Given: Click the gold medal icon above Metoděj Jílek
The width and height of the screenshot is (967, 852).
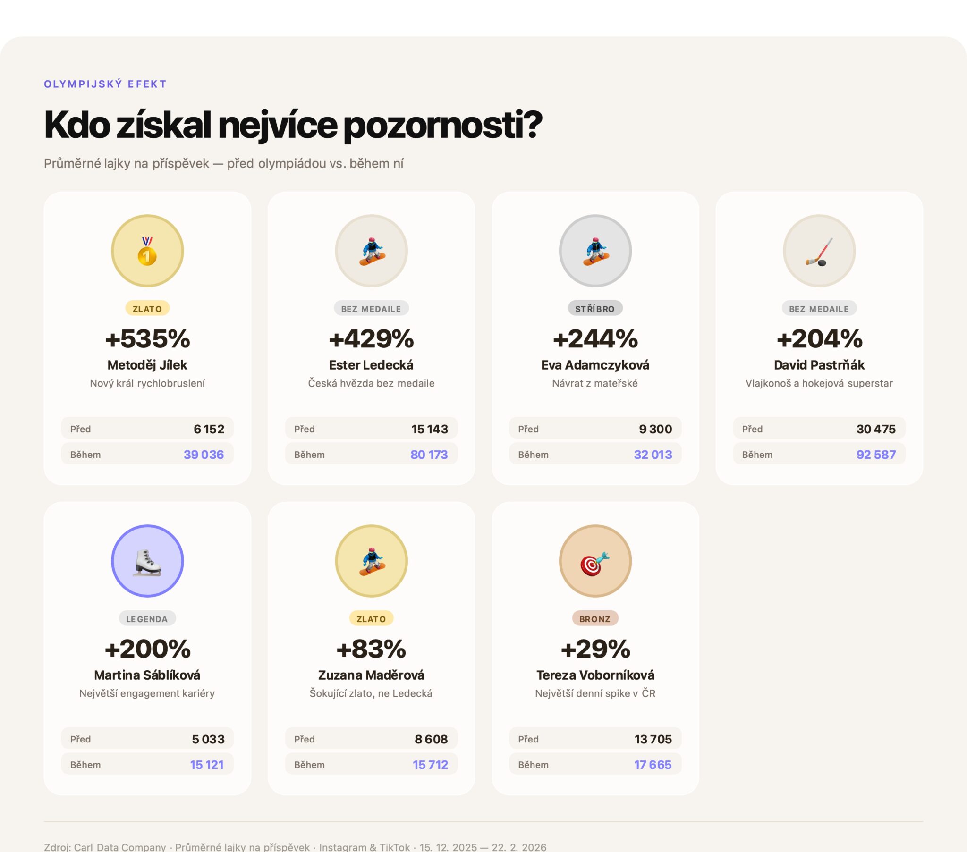Looking at the screenshot, I should (x=147, y=251).
